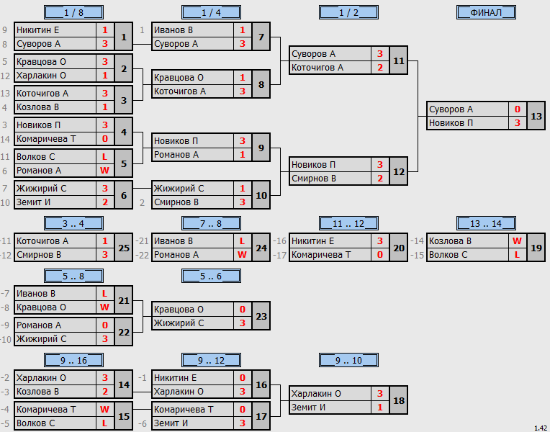Image resolution: width=550 pixels, height=432 pixels.
Task: Click Жижирий С in match 23
Action: pyautogui.click(x=193, y=323)
